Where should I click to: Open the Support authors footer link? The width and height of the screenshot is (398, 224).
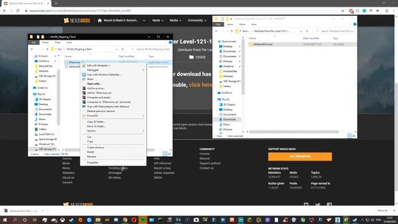click(x=210, y=163)
